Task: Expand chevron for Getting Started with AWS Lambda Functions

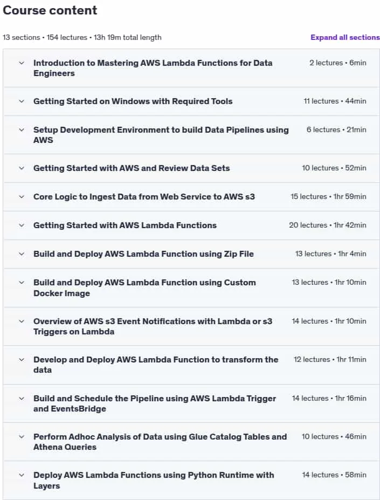Action: pyautogui.click(x=22, y=225)
